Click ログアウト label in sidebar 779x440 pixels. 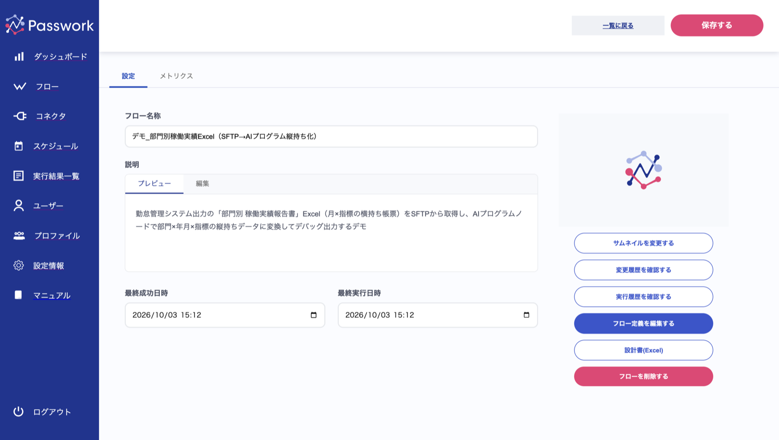tap(52, 411)
